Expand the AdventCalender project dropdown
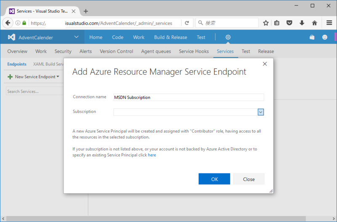The width and height of the screenshot is (337, 222). pyautogui.click(x=76, y=37)
